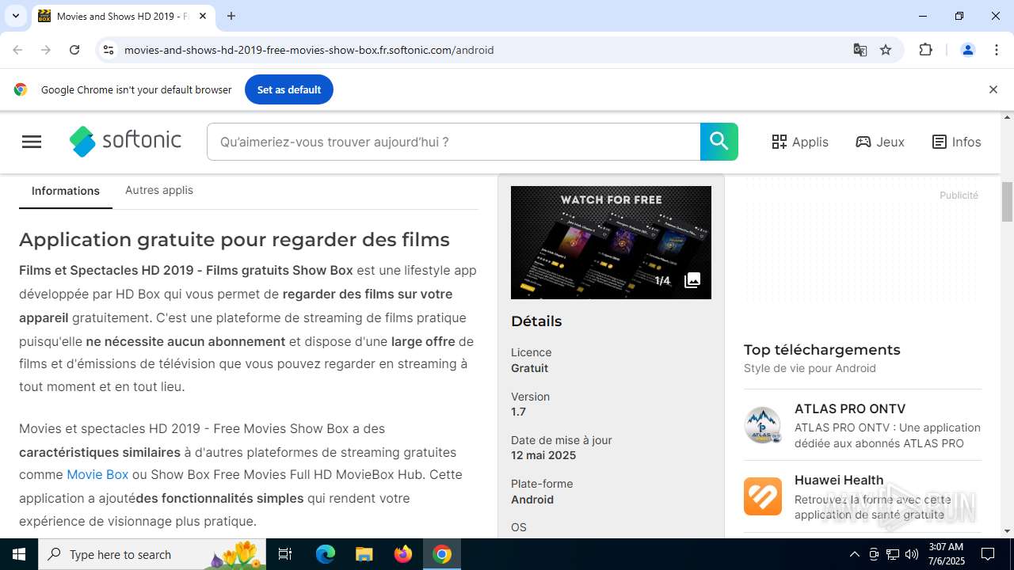Click the teal search magnifier button
This screenshot has width=1014, height=570.
(719, 142)
